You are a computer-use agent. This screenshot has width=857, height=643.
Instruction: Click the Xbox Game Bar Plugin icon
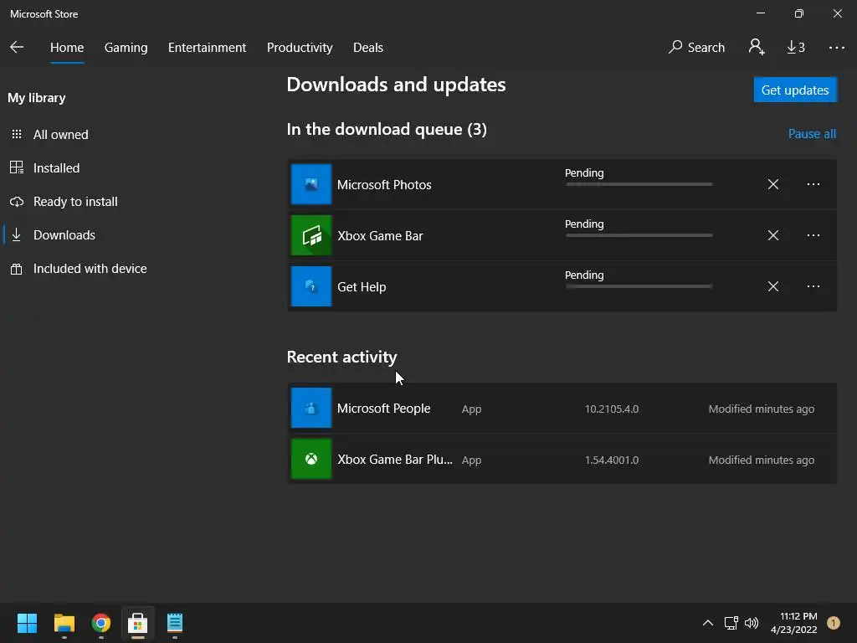pos(311,460)
